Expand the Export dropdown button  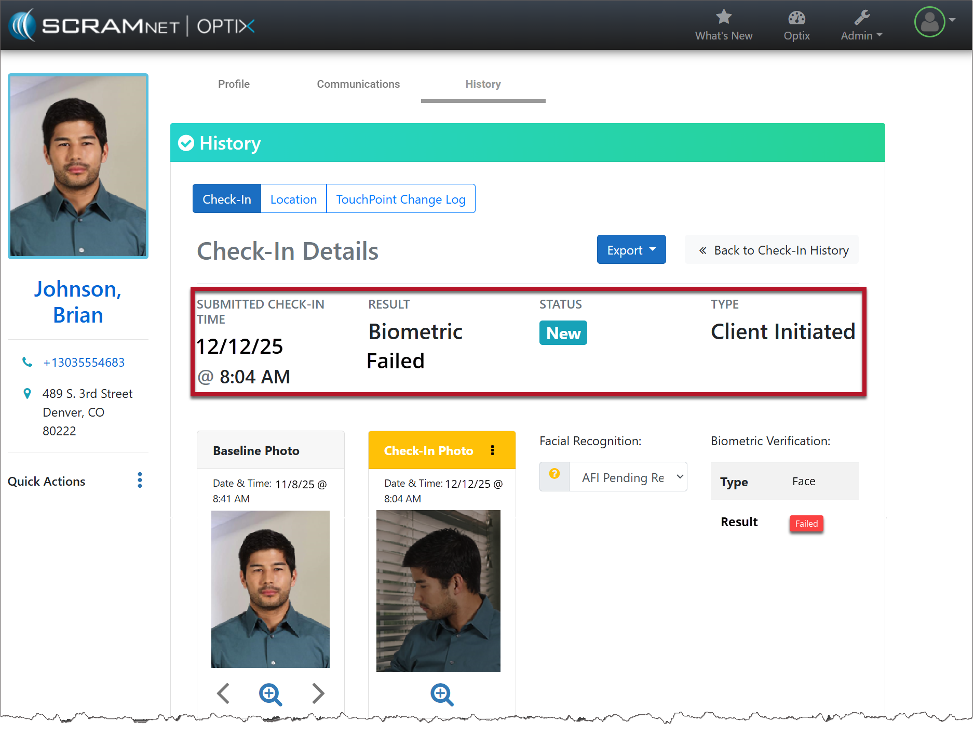[x=631, y=250]
